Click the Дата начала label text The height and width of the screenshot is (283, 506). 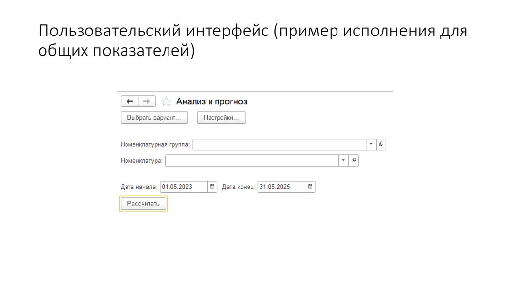139,187
